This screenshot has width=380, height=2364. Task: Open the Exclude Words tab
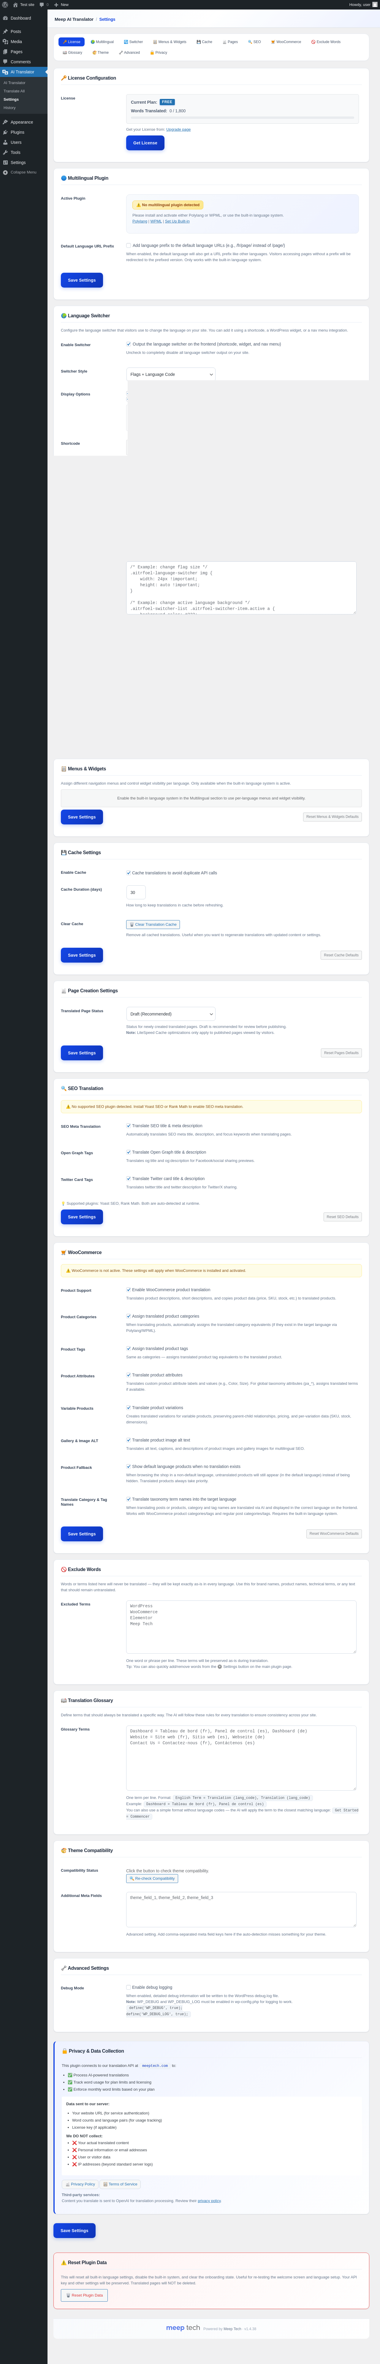tap(326, 41)
